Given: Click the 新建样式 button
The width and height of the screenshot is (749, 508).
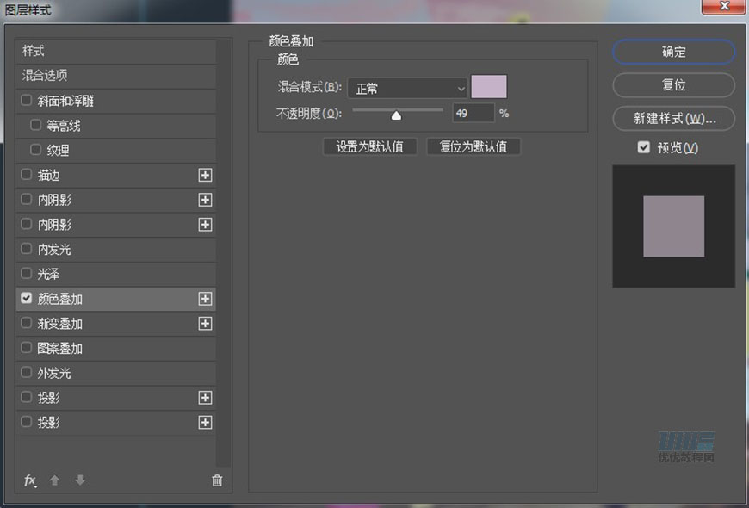Looking at the screenshot, I should [673, 118].
